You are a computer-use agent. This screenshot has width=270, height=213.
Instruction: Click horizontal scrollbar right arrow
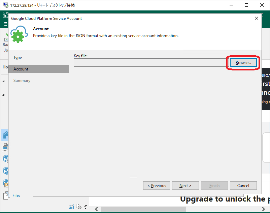pyautogui.click(x=263, y=209)
